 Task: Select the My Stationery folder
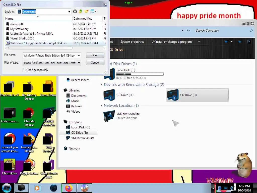pos(55,29)
